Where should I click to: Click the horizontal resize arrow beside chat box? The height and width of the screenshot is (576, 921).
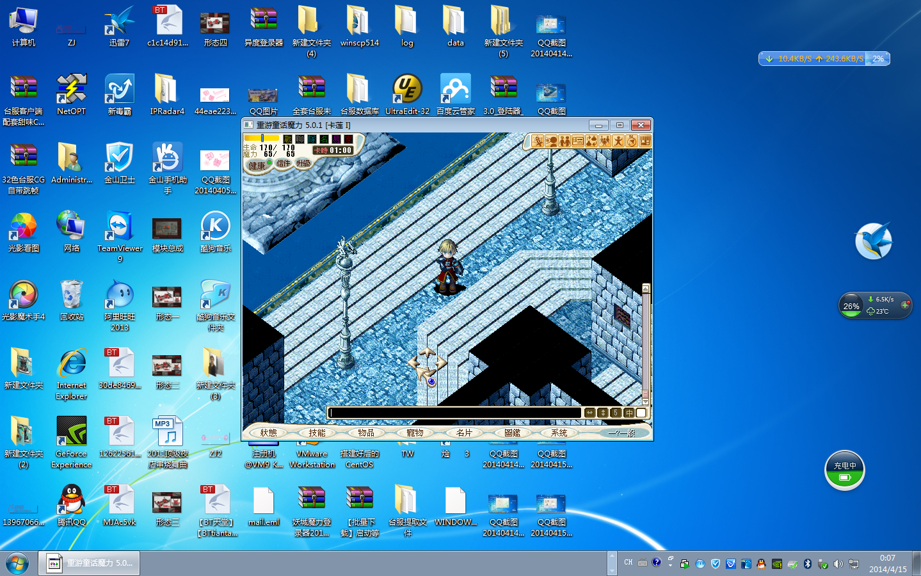(x=590, y=413)
